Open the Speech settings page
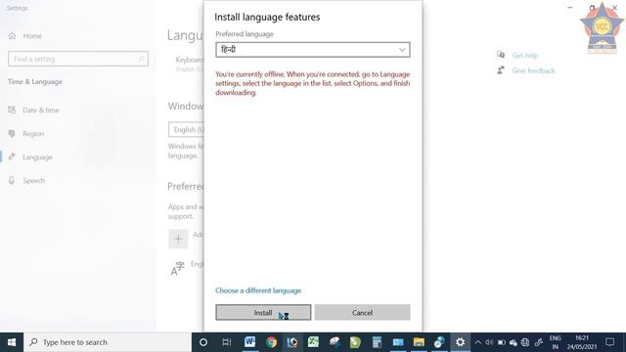The width and height of the screenshot is (626, 352). pos(34,181)
